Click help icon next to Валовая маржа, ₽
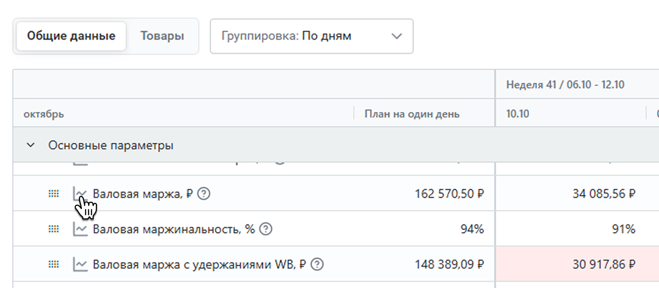 (203, 193)
